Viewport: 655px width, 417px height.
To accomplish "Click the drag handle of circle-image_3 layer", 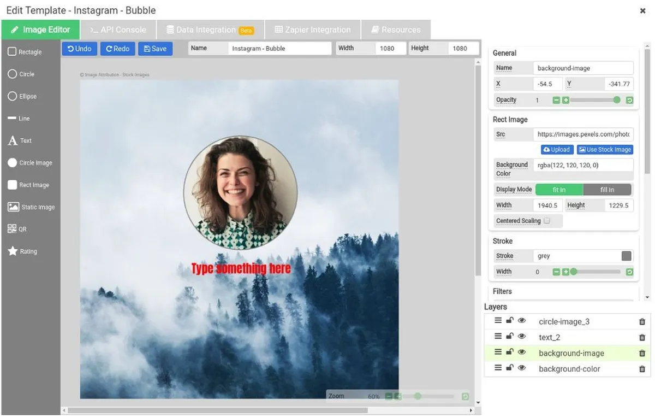I will [x=498, y=321].
